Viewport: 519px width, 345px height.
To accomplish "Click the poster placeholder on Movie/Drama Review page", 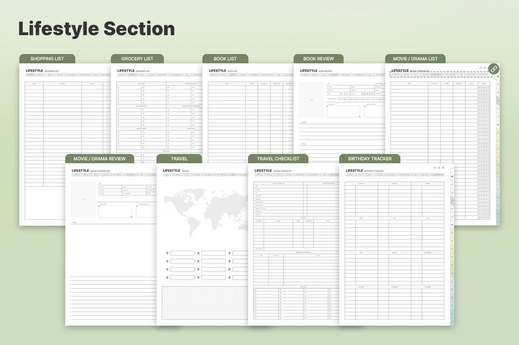I will tap(83, 200).
